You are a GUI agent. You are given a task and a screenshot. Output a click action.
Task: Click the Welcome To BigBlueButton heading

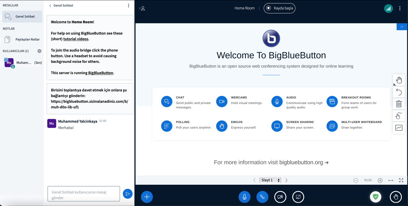pos(271,55)
